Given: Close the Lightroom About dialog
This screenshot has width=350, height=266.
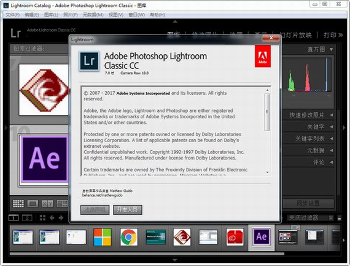Looking at the screenshot, I should (271, 38).
